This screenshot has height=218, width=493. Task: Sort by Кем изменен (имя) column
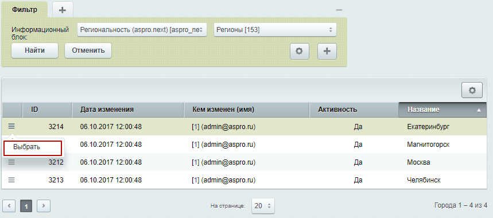click(x=247, y=110)
